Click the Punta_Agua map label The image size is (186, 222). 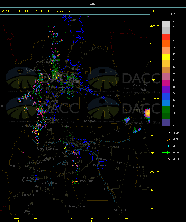coord(85,181)
